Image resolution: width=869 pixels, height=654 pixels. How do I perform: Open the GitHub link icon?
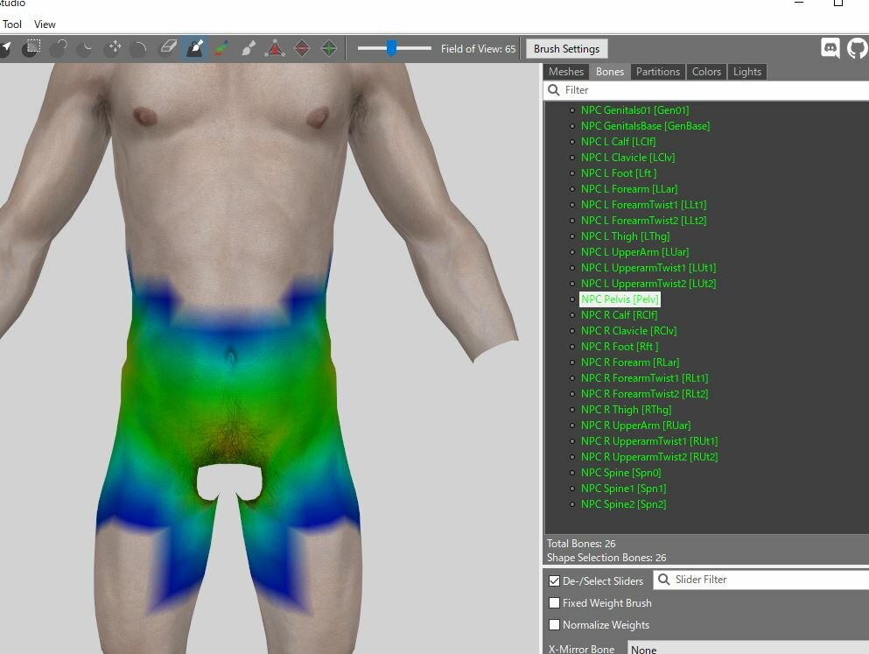(x=857, y=48)
